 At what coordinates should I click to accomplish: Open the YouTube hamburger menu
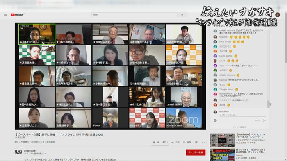(5, 15)
